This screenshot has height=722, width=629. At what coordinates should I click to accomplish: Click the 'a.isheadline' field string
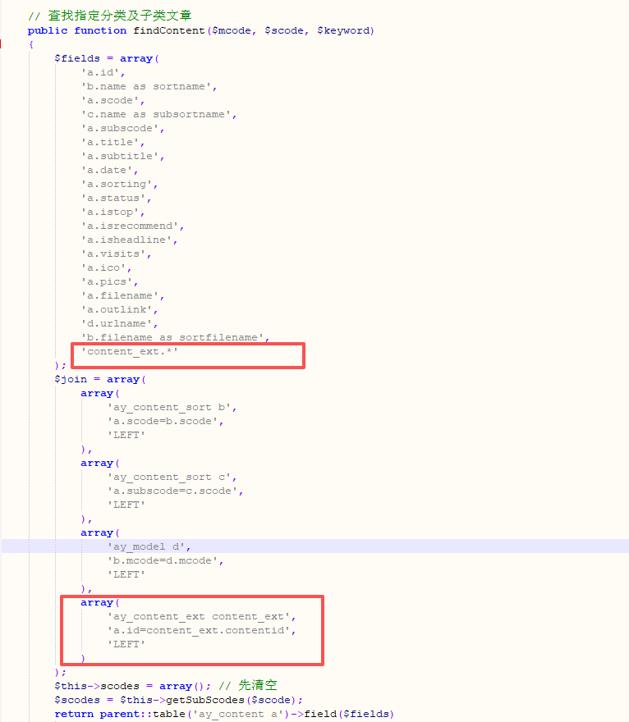128,240
